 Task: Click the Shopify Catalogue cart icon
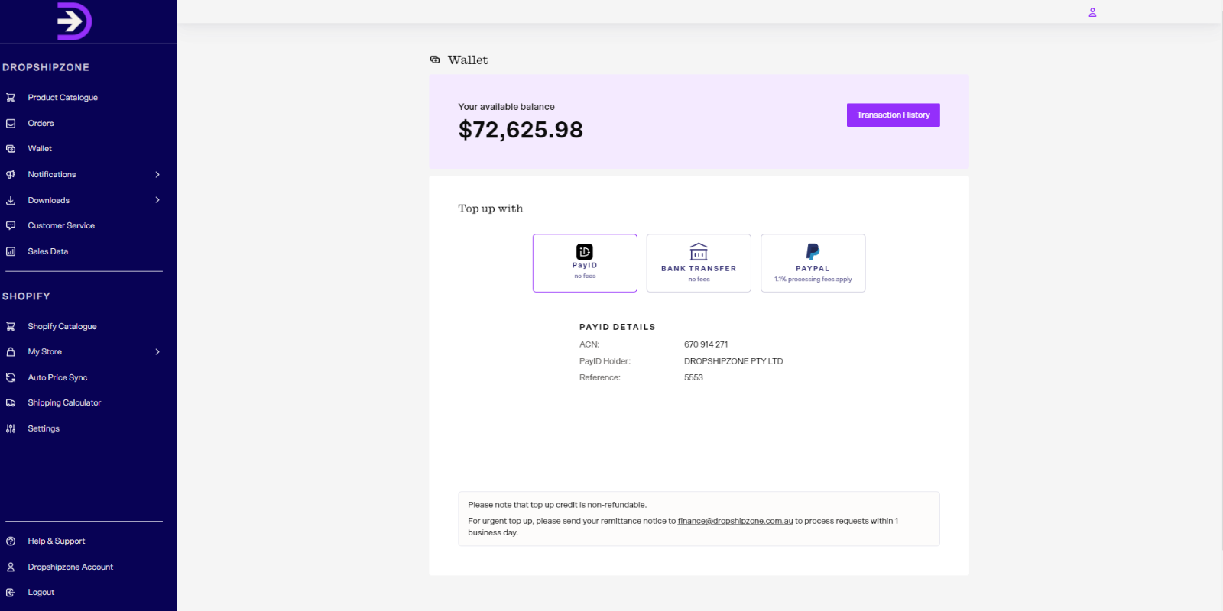click(11, 326)
